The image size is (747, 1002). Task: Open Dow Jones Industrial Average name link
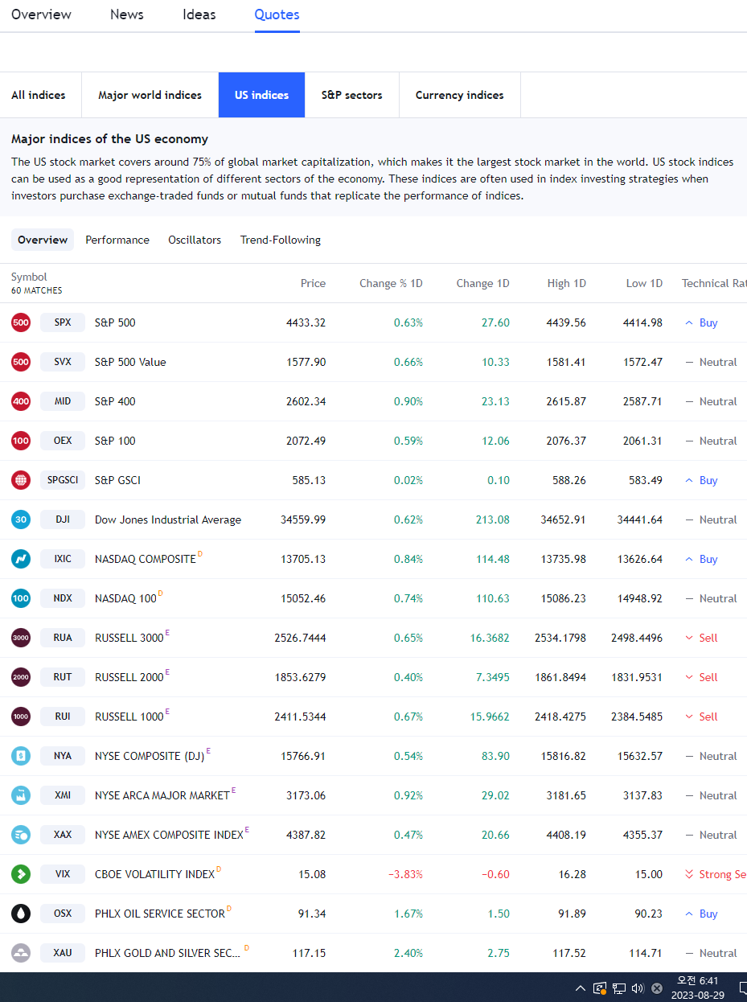click(x=168, y=519)
